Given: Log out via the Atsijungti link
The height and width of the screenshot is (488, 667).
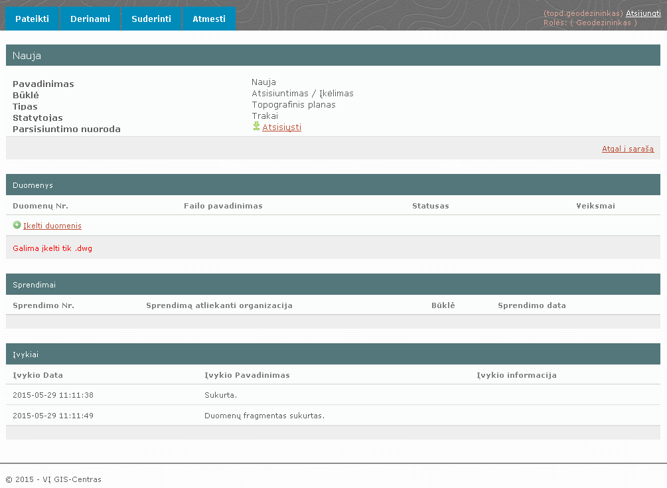Looking at the screenshot, I should pos(642,13).
